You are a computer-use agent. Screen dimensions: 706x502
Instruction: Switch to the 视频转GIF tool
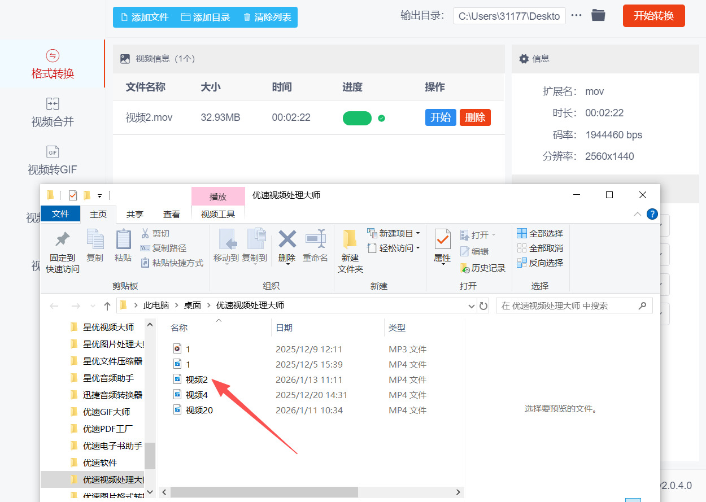[53, 161]
